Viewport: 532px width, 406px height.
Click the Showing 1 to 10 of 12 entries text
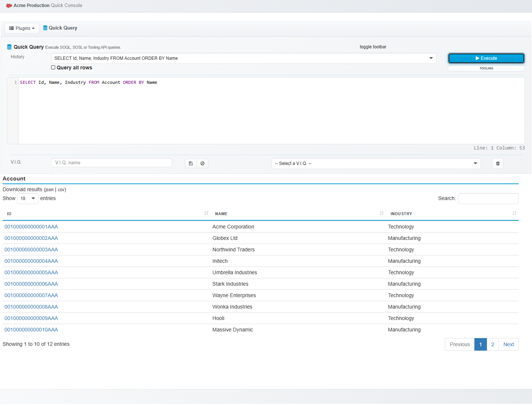[36, 344]
